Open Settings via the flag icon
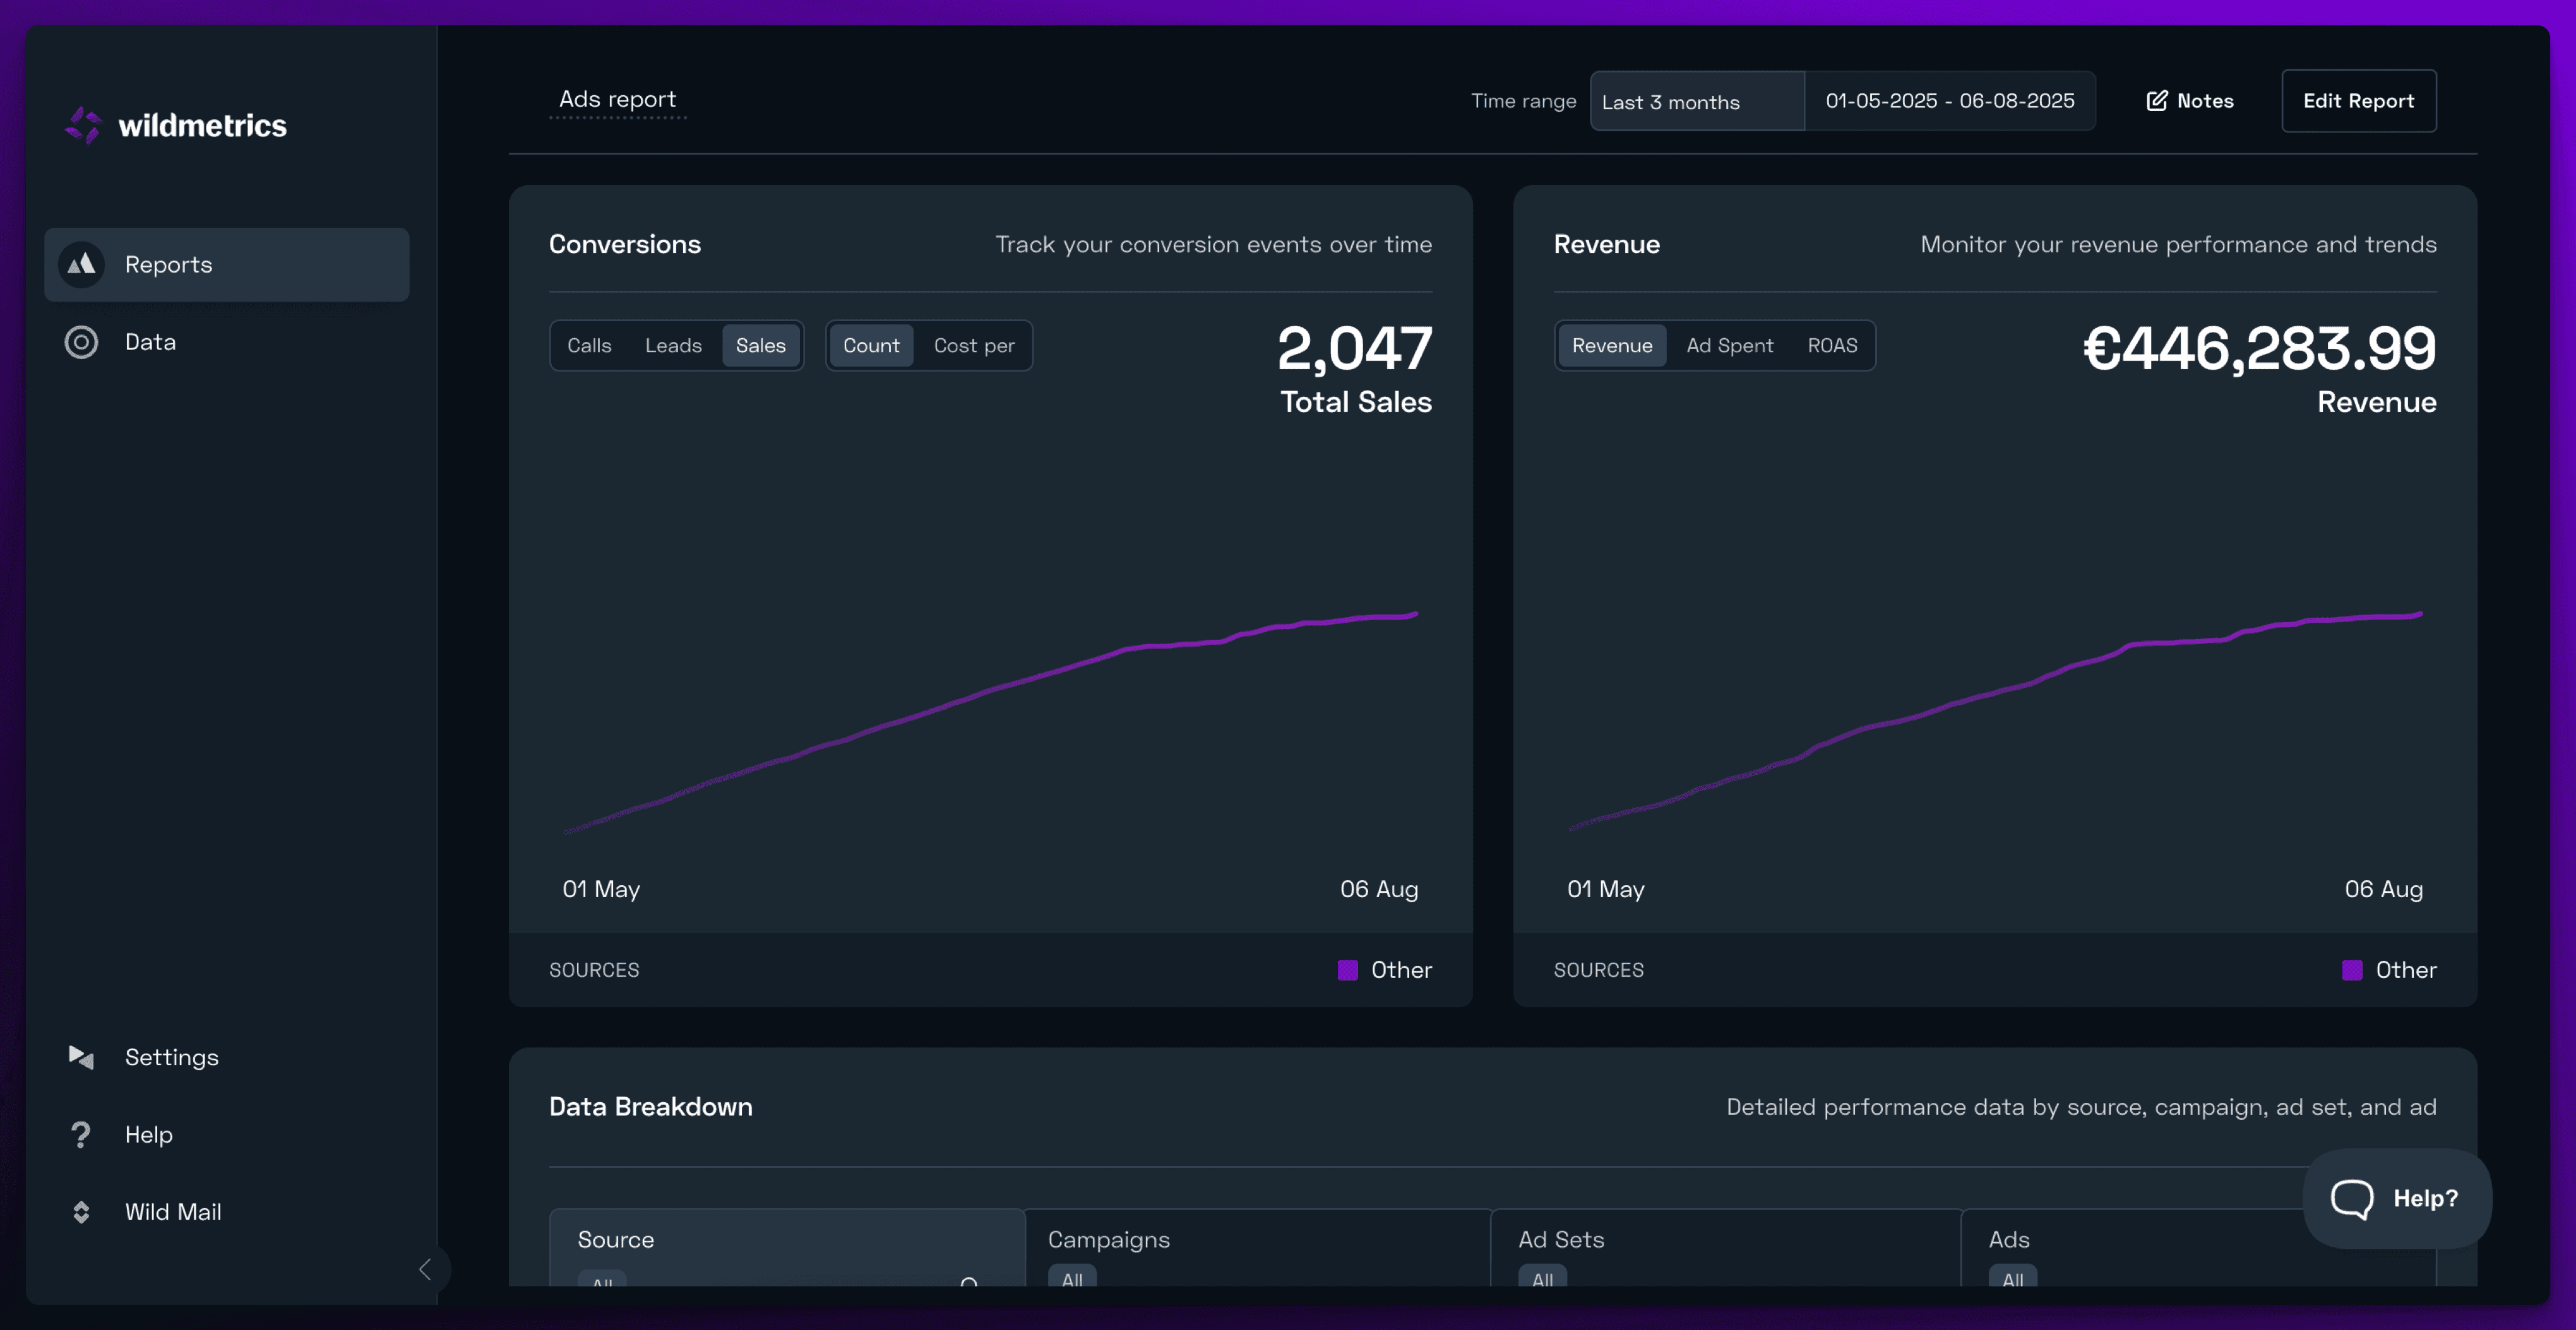Viewport: 2576px width, 1330px height. 81,1057
